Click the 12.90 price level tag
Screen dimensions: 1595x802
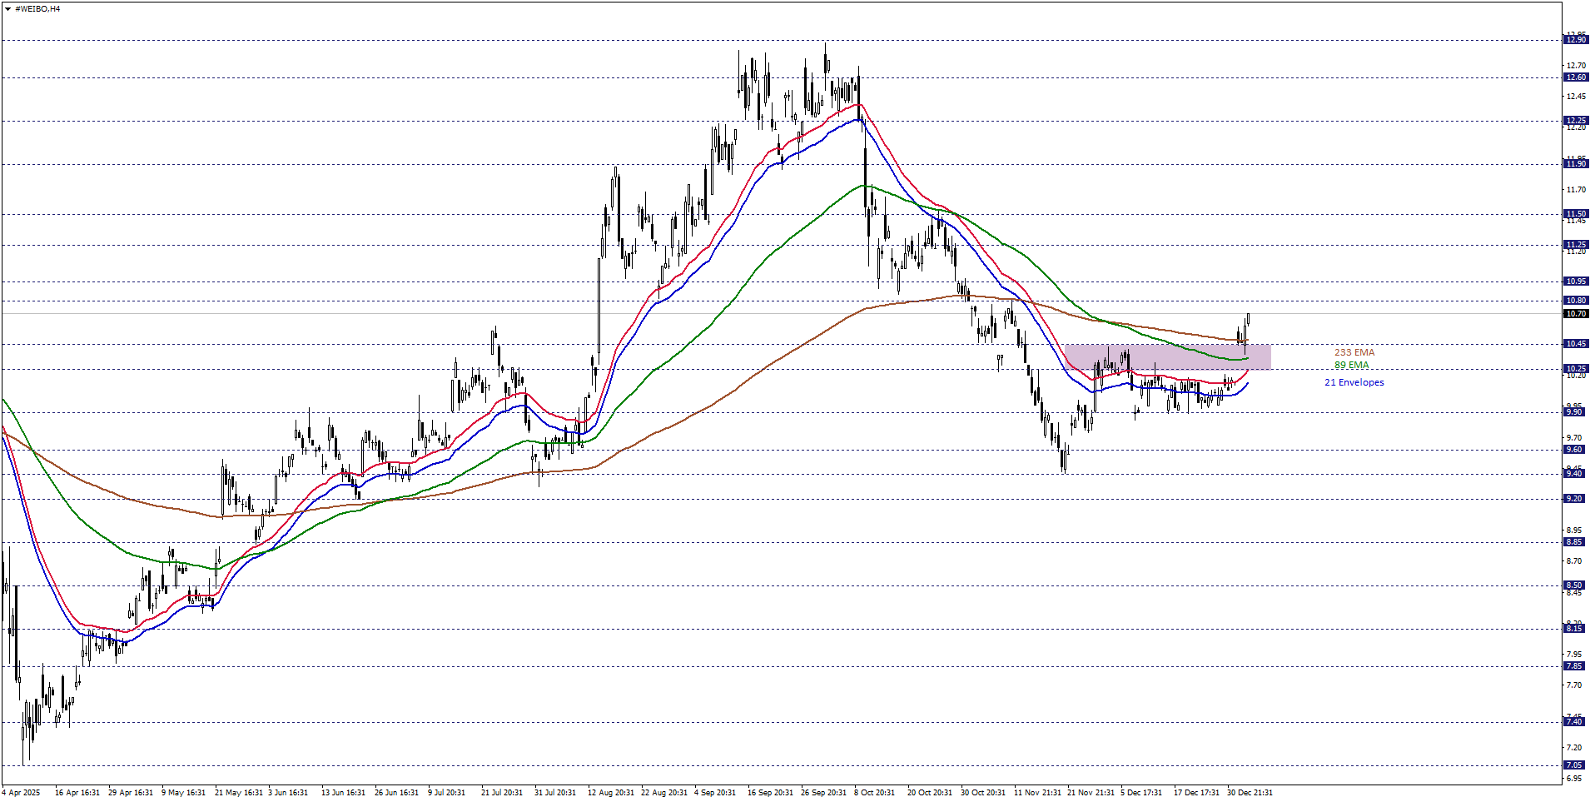[x=1576, y=40]
